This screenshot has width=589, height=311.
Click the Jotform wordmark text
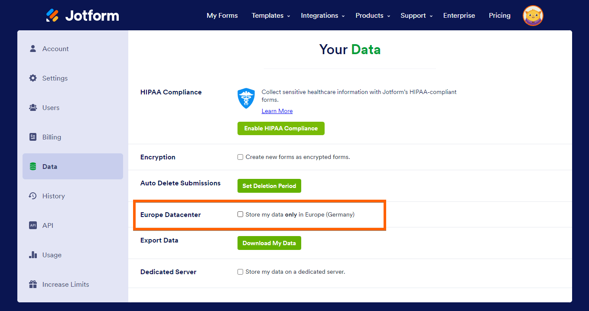coord(92,16)
